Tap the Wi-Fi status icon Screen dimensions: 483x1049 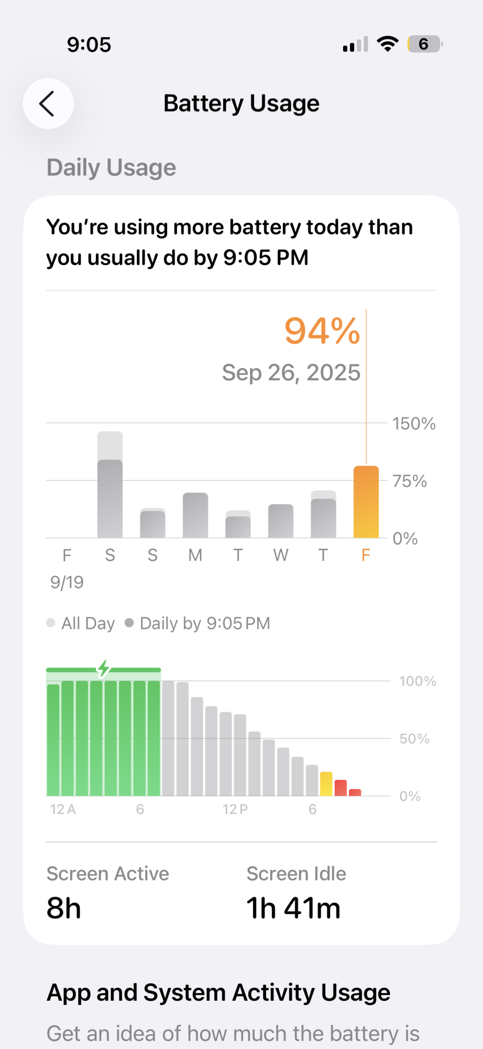[388, 44]
